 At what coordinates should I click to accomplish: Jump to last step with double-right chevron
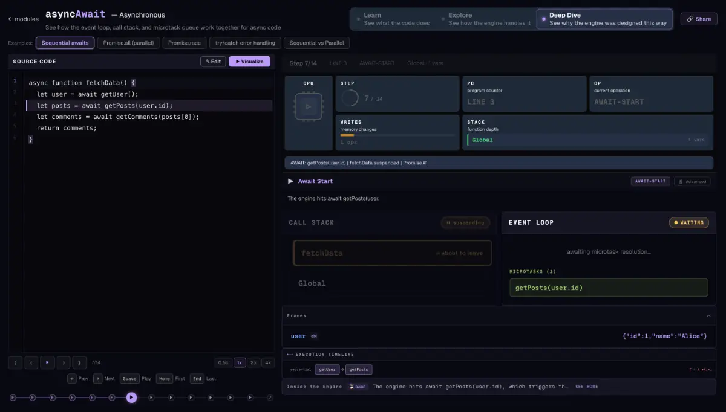click(x=79, y=362)
